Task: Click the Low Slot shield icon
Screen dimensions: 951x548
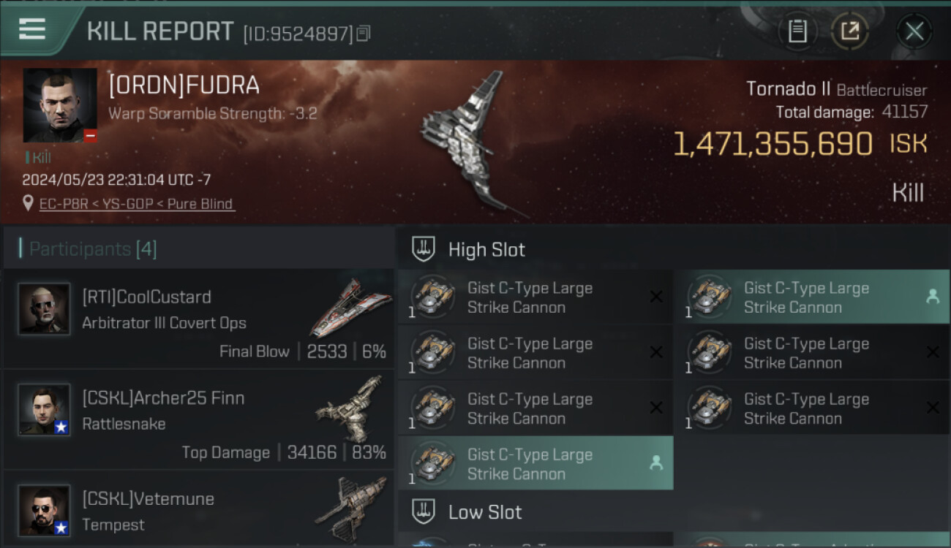Action: pyautogui.click(x=424, y=512)
